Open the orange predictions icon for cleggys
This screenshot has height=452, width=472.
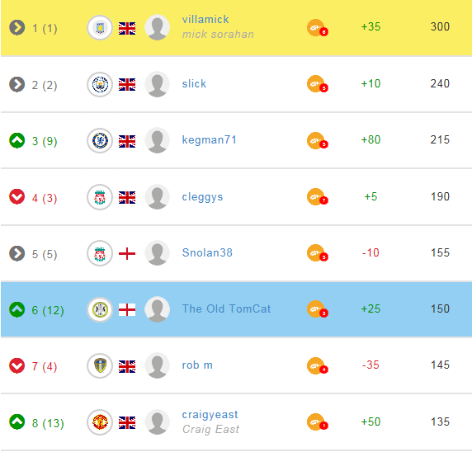click(x=317, y=197)
